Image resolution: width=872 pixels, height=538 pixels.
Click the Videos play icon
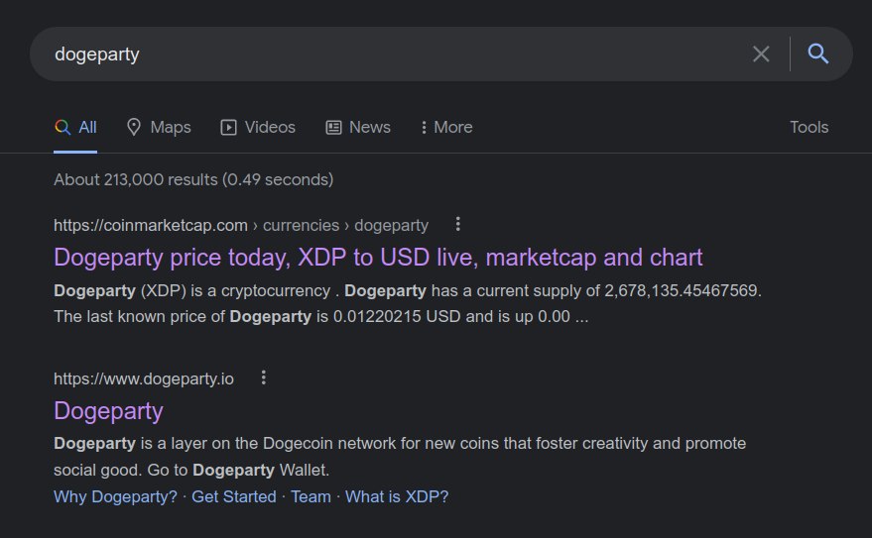click(x=228, y=127)
